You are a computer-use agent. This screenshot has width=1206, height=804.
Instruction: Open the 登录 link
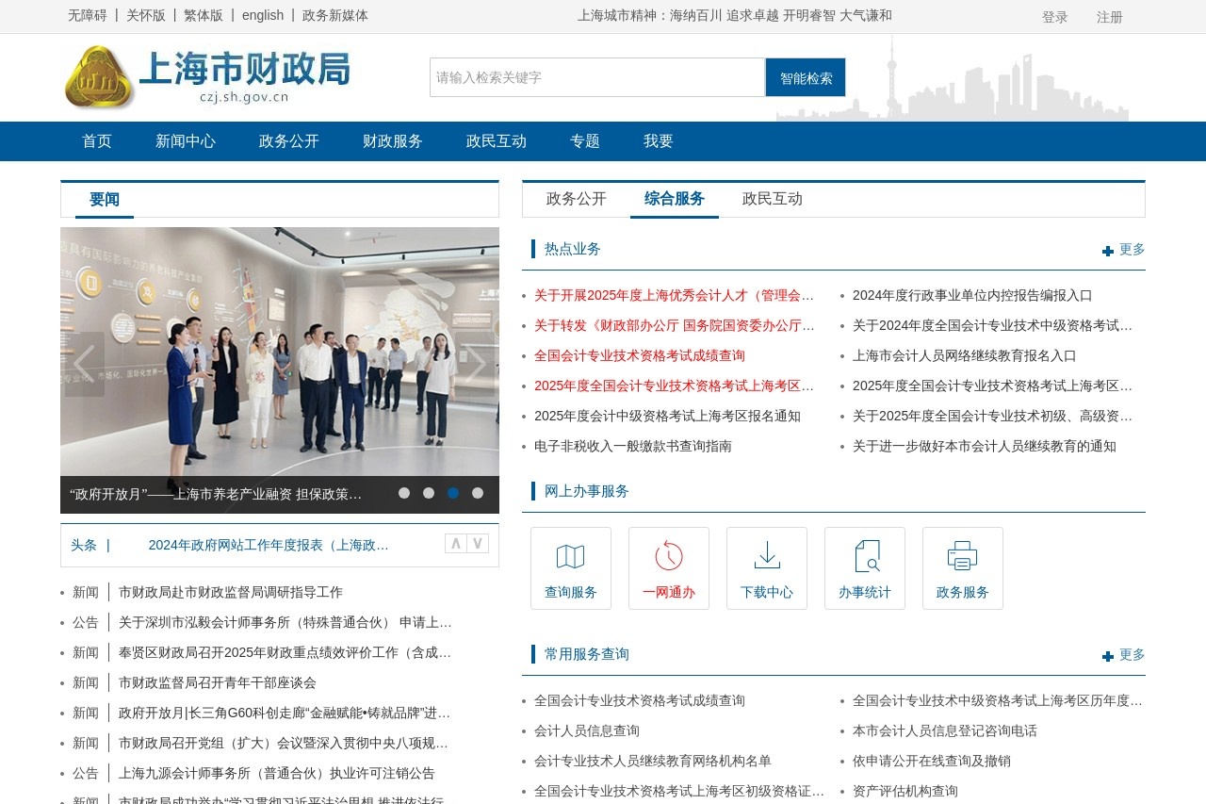[1055, 16]
